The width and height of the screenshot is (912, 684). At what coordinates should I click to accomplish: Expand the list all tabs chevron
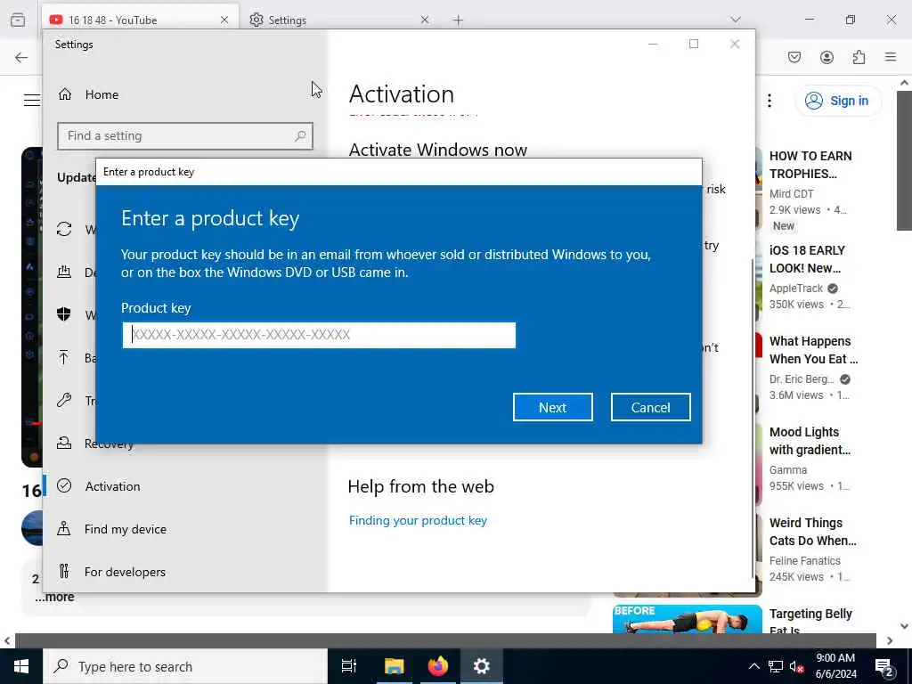coord(736,20)
